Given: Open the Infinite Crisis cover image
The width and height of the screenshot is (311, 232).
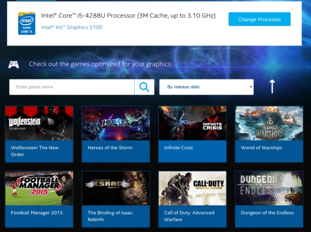Looking at the screenshot, I should pyautogui.click(x=192, y=123).
